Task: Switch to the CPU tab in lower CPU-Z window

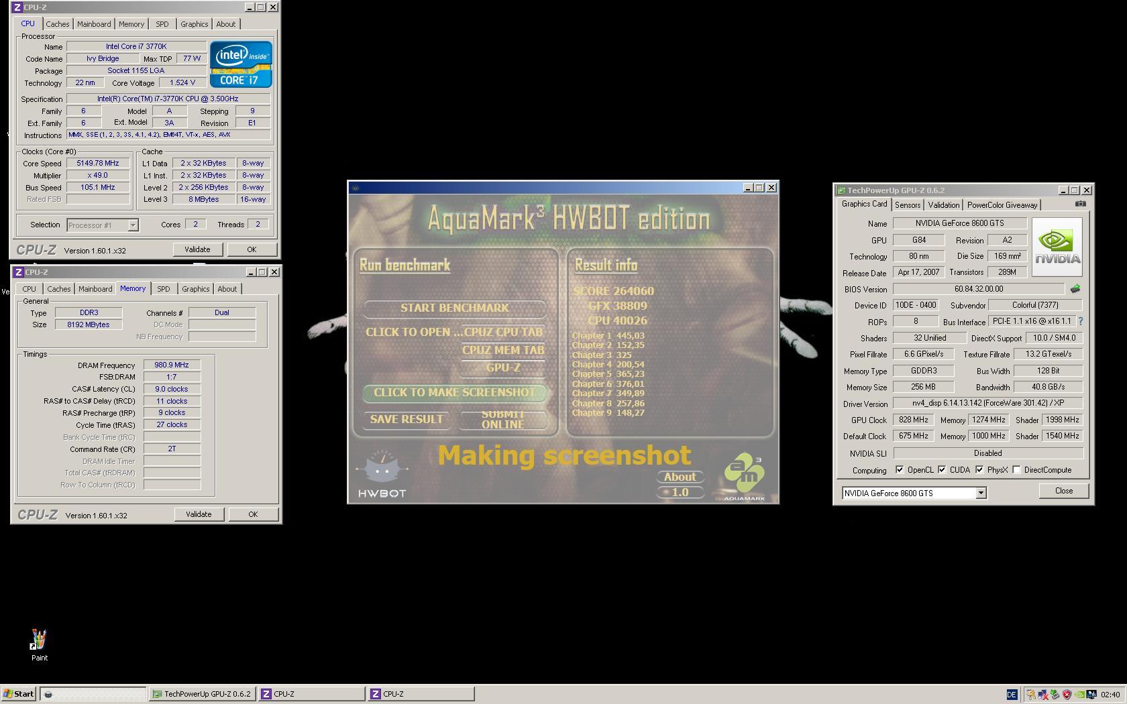Action: coord(29,289)
